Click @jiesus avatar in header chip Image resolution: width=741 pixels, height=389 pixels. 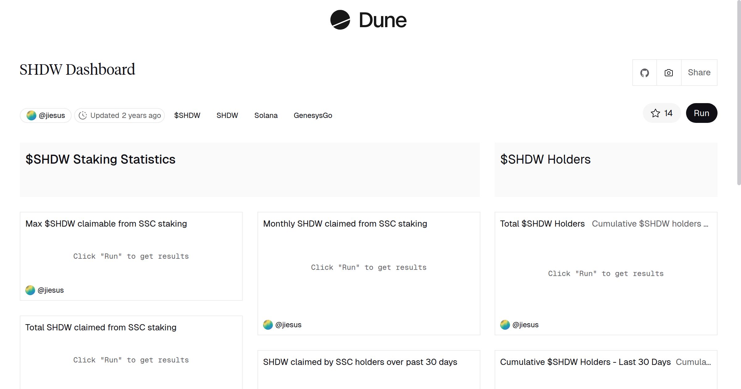[31, 115]
